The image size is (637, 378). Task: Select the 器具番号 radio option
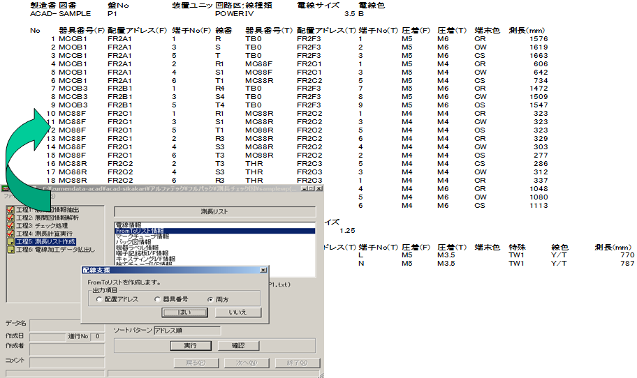tap(158, 298)
